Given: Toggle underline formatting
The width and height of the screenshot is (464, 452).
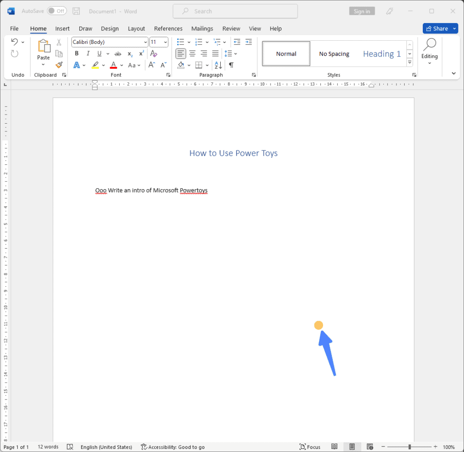Looking at the screenshot, I should [x=99, y=53].
